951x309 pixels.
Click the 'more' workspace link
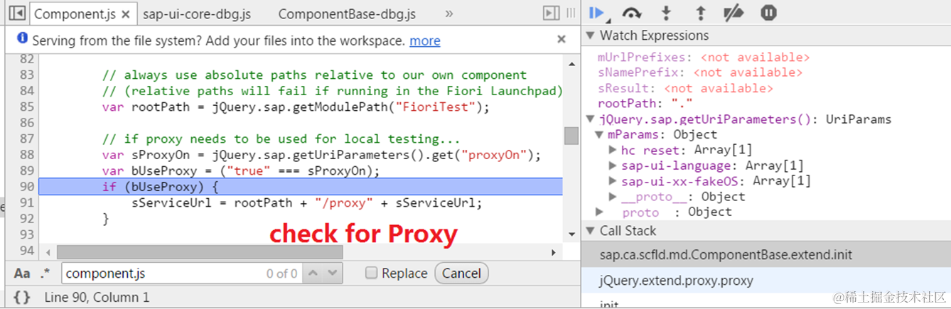pos(425,41)
